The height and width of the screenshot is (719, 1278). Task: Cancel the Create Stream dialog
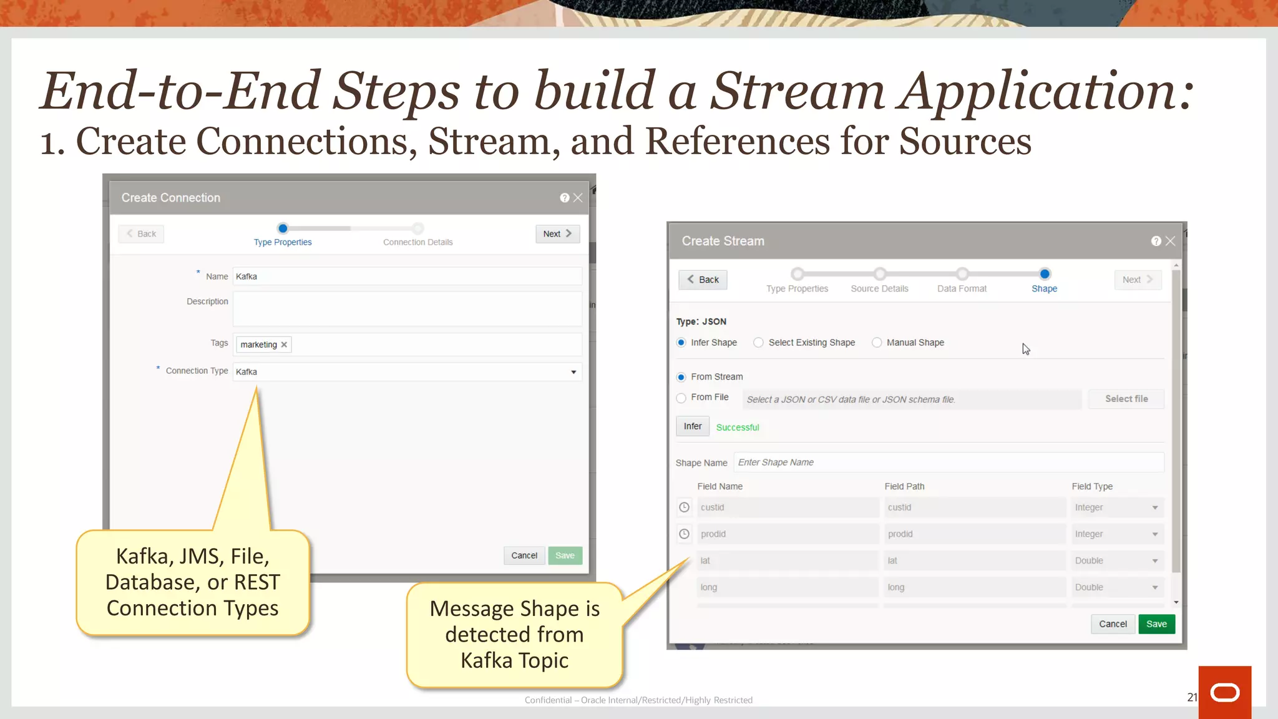(1113, 624)
